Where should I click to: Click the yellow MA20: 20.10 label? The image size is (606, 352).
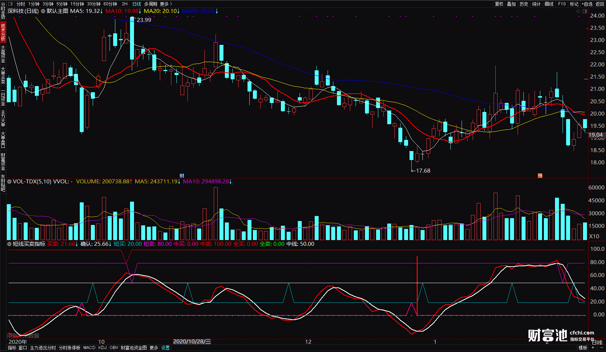(162, 11)
